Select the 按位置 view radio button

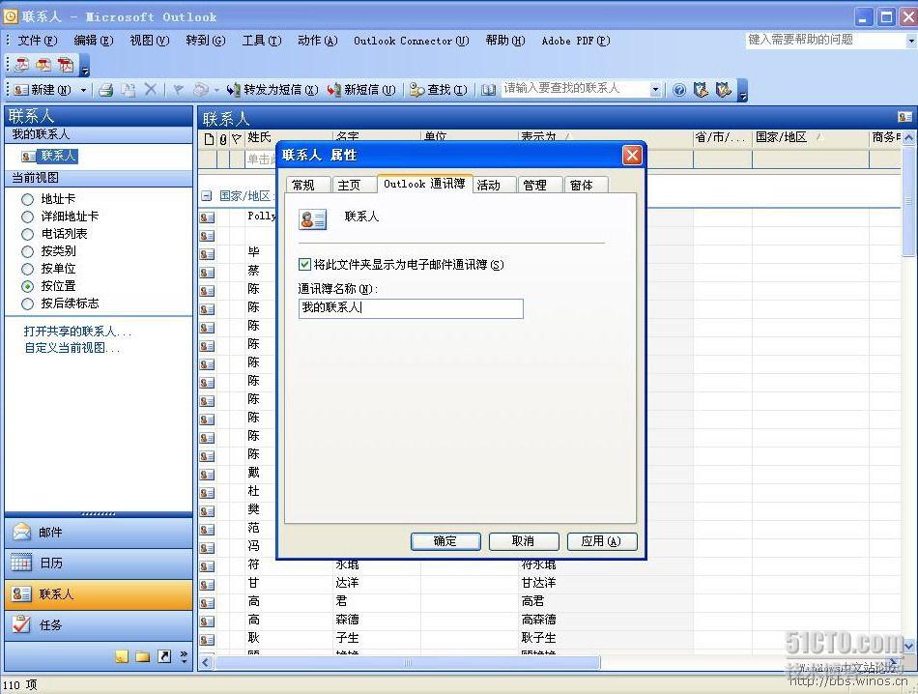coord(27,286)
